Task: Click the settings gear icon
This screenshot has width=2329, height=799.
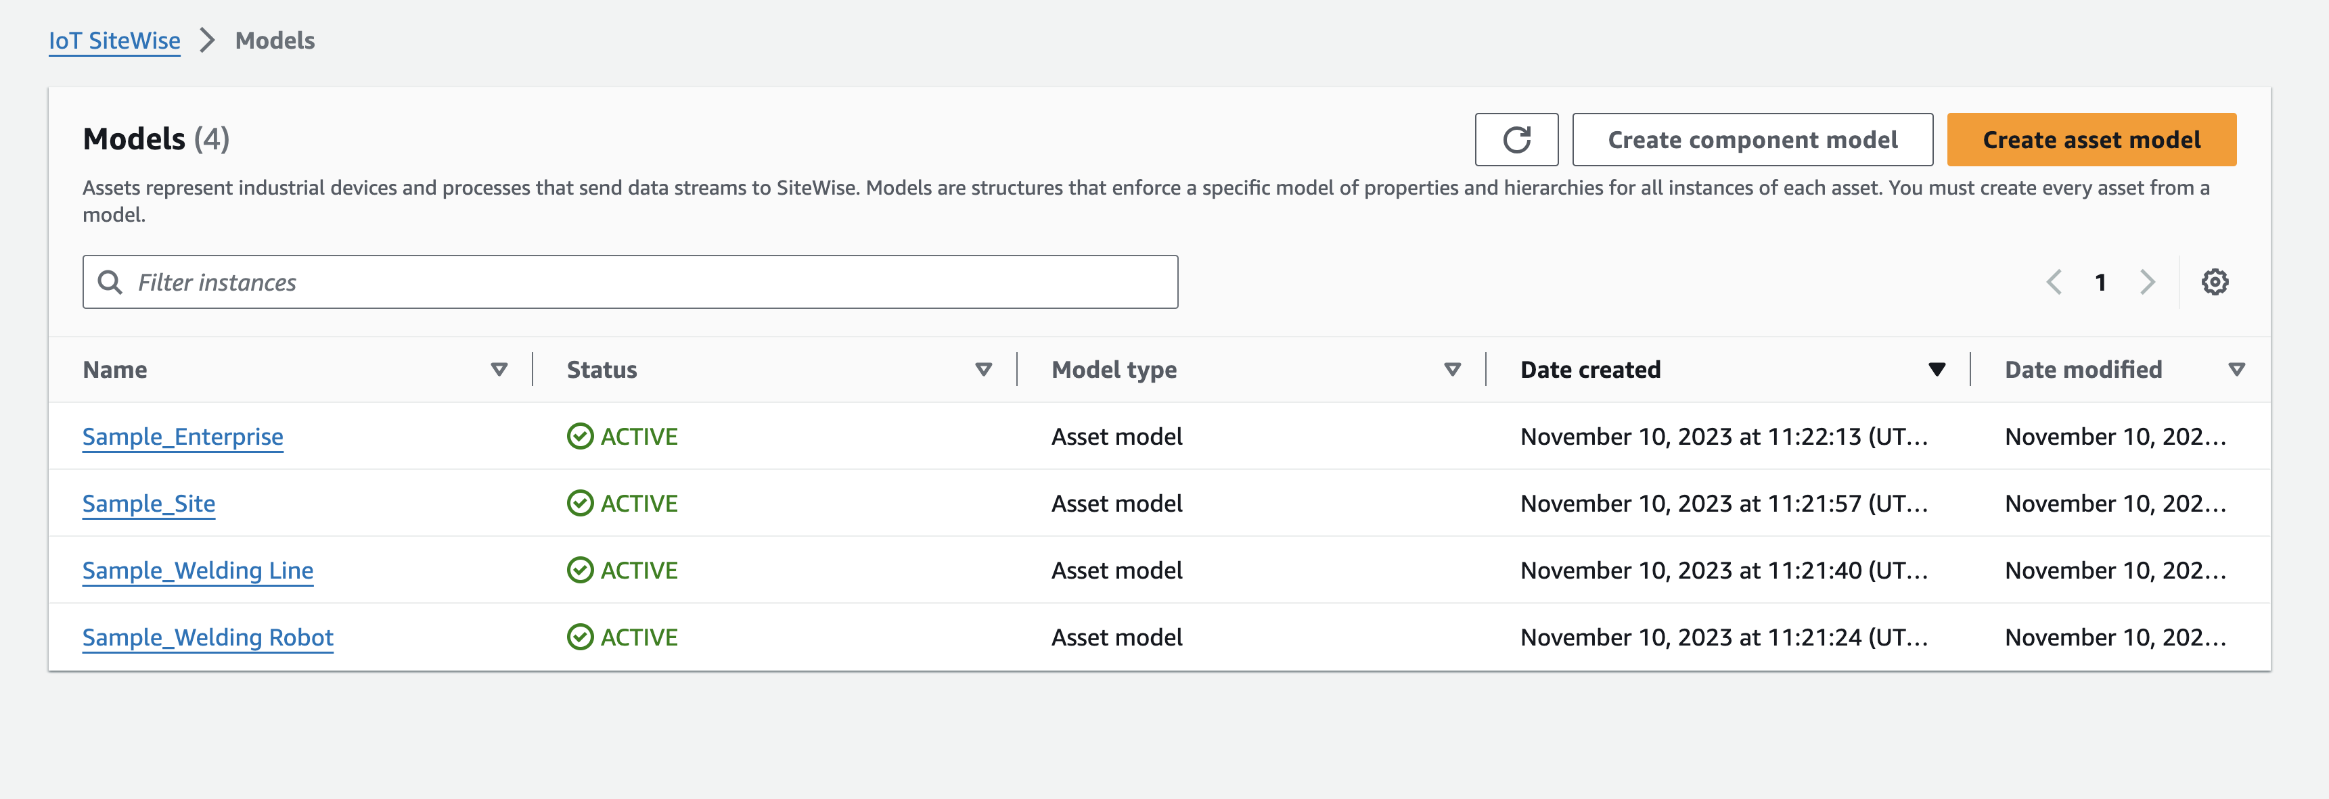Action: tap(2217, 282)
